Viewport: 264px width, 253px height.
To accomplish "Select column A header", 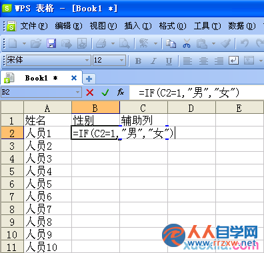I will click(x=47, y=108).
